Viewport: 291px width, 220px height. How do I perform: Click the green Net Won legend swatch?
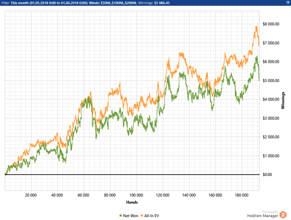click(121, 216)
